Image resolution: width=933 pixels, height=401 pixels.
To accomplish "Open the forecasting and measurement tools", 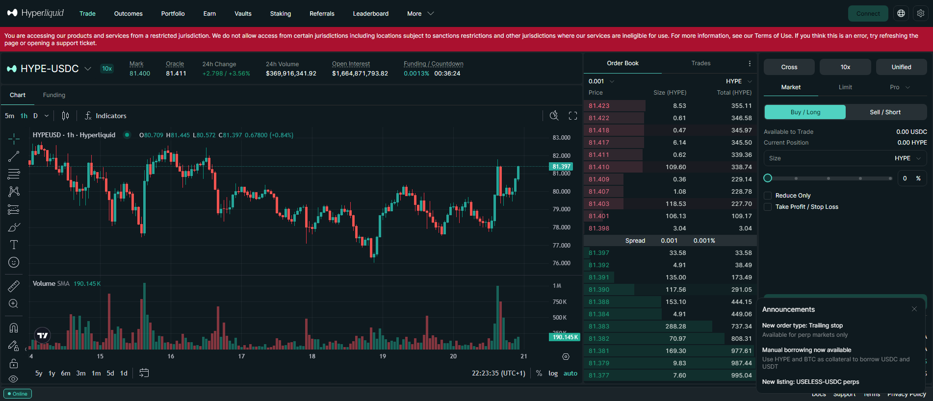I will [14, 209].
